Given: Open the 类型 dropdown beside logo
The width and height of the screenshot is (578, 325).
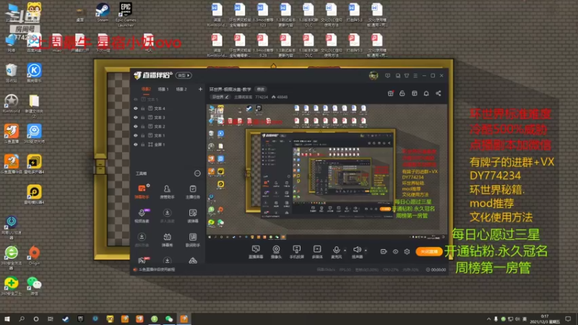Looking at the screenshot, I should tap(184, 76).
